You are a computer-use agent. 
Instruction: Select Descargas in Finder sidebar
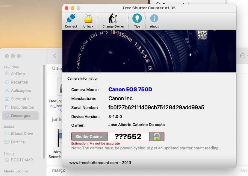(x=20, y=116)
